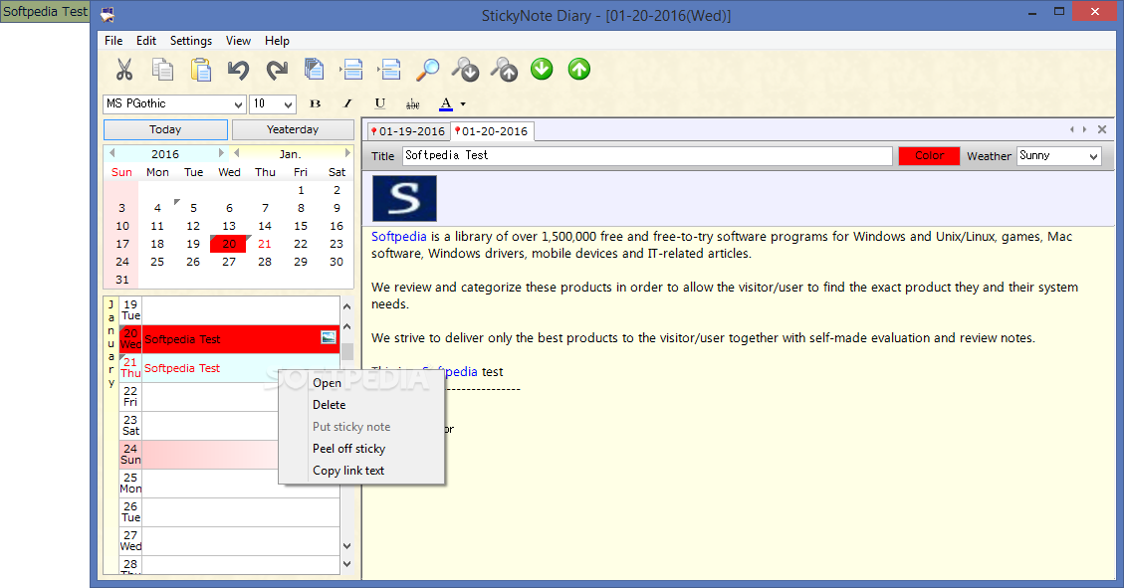1124x588 pixels.
Task: Click the green up arrow icon
Action: (x=579, y=69)
